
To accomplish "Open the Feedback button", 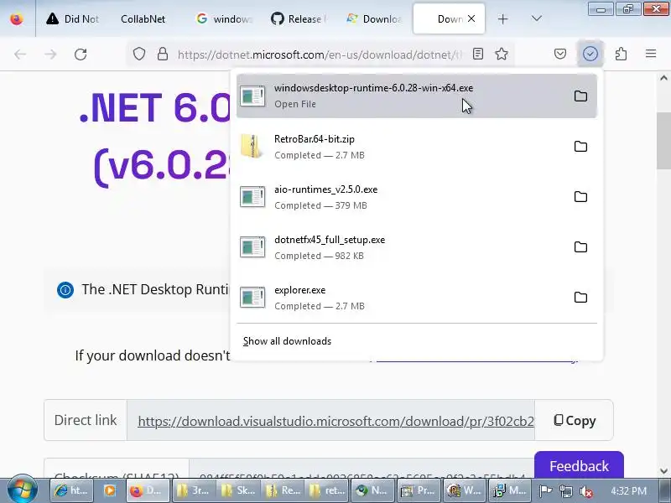I will click(579, 465).
